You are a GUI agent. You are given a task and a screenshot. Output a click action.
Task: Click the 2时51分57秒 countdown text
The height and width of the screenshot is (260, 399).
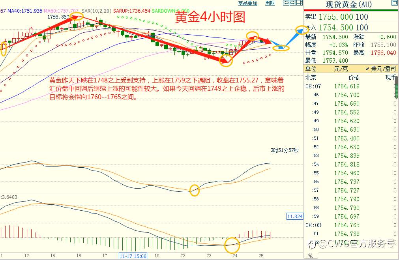[285, 150]
